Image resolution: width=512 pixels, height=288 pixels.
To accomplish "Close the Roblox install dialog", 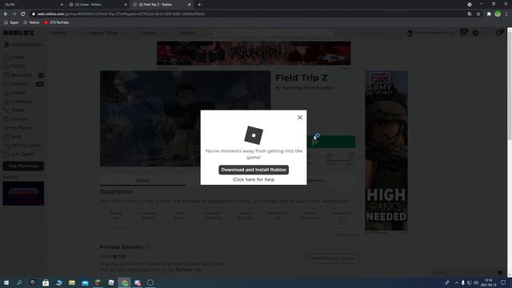I will (x=300, y=118).
